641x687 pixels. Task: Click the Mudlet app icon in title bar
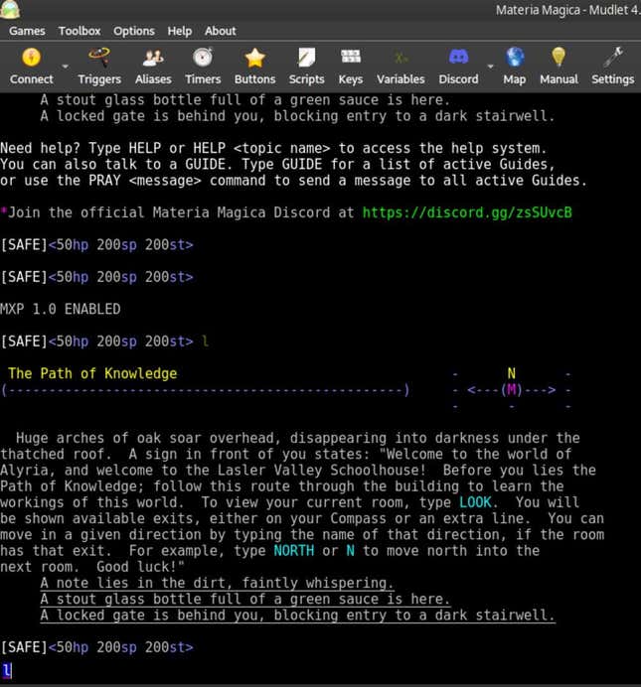point(10,9)
